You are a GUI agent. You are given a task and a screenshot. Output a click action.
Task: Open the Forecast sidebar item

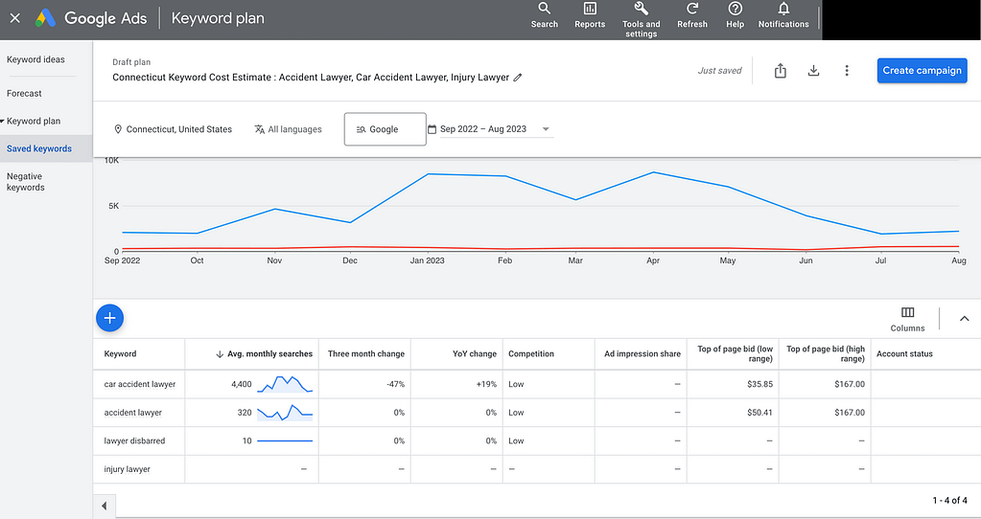point(24,93)
